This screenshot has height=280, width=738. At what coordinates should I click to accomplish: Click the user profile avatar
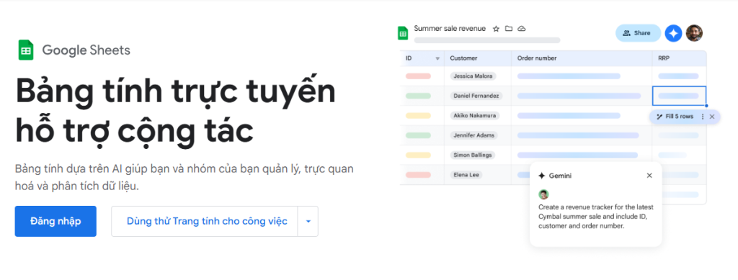click(x=694, y=33)
